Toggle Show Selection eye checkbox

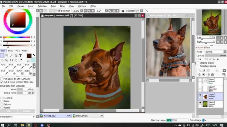click(x=59, y=11)
